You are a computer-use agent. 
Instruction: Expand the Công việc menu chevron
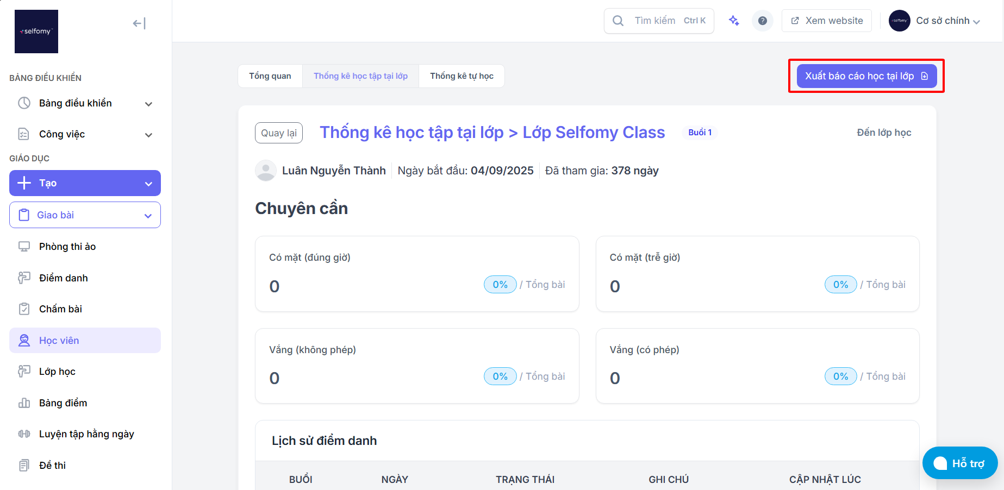click(148, 135)
